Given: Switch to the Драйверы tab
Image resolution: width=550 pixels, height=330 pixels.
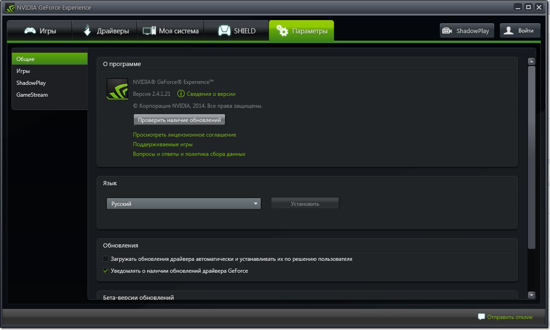Looking at the screenshot, I should tap(105, 31).
